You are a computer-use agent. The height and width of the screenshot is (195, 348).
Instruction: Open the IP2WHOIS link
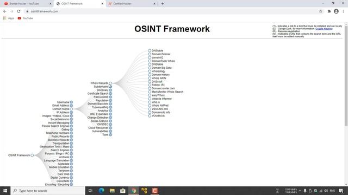pos(158,116)
